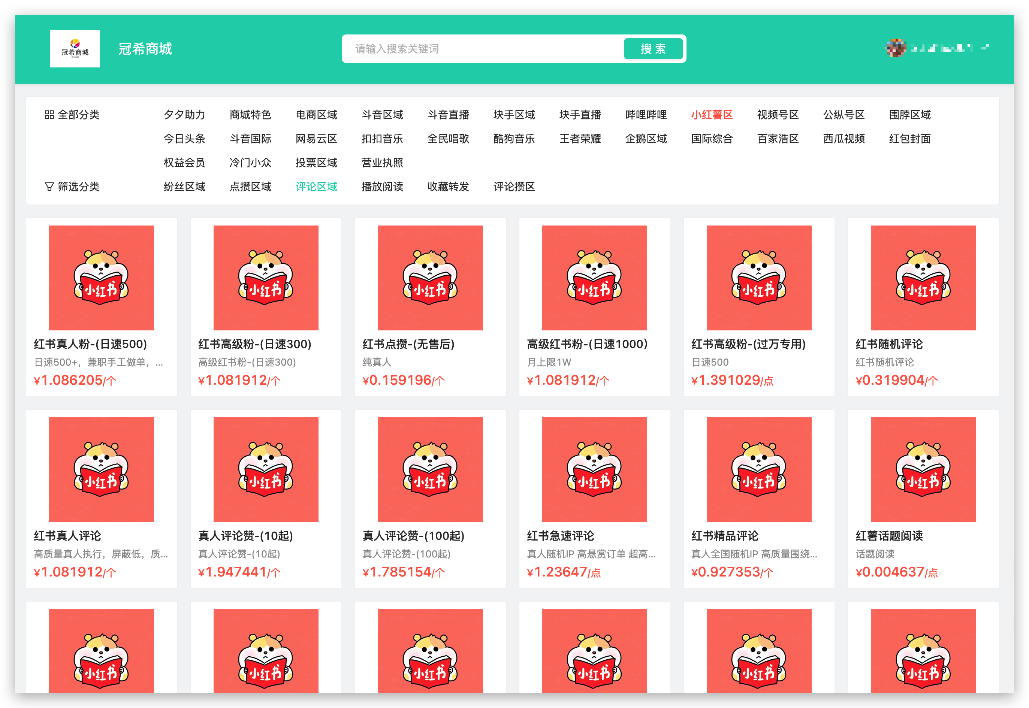Click the 冠希商城 logo image
The image size is (1029, 708).
tap(75, 49)
